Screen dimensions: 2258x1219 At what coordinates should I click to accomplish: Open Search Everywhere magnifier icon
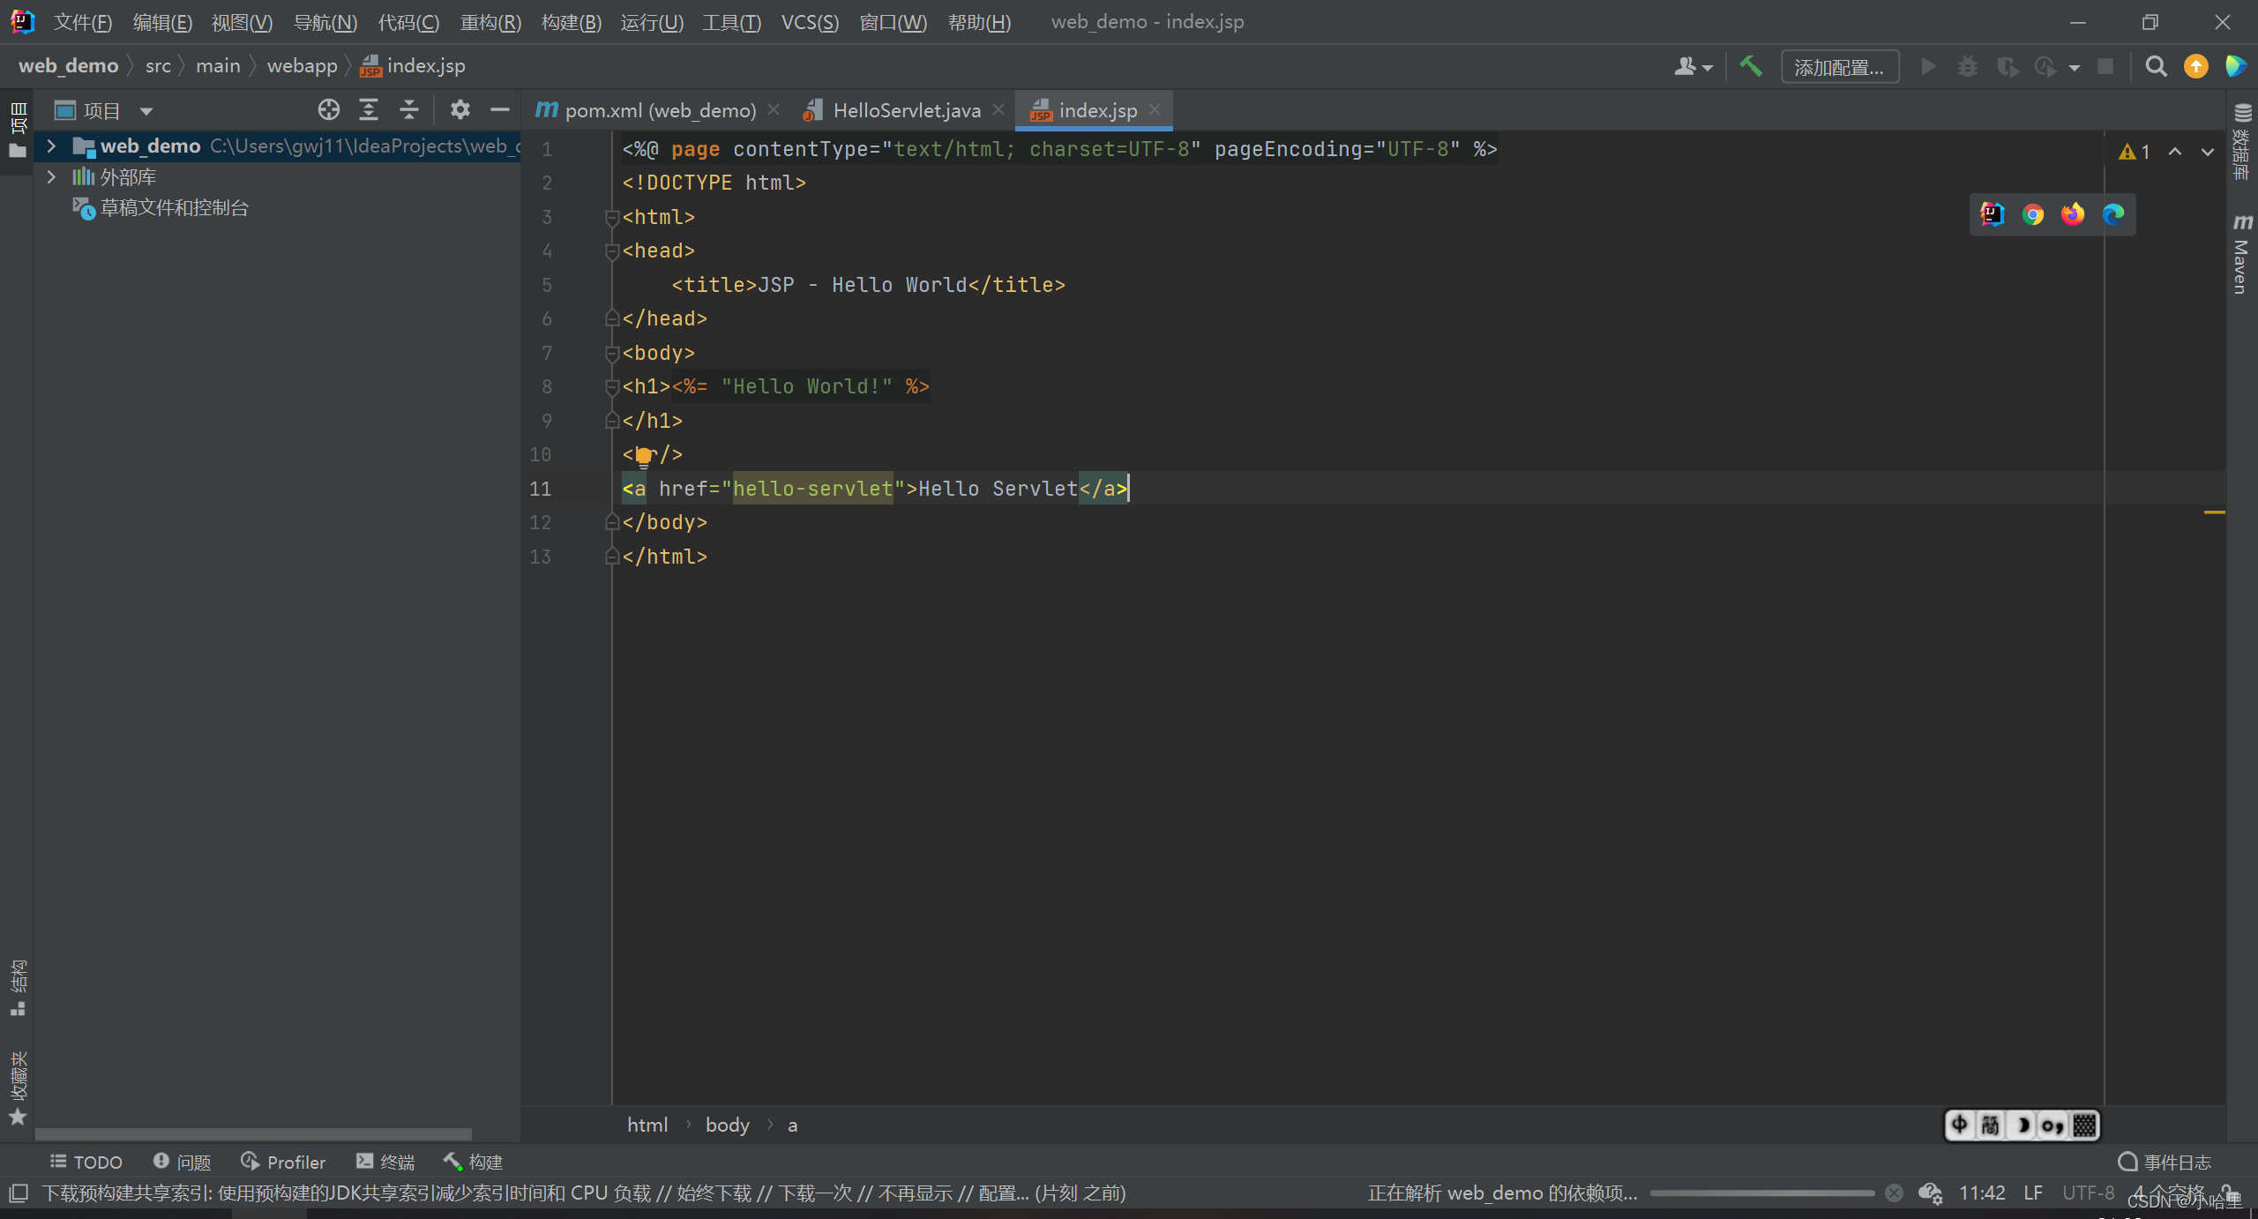pos(2156,67)
